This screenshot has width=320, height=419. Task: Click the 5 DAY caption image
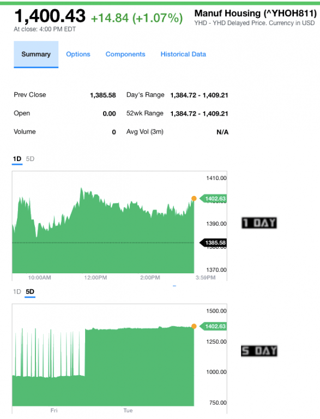(x=259, y=351)
